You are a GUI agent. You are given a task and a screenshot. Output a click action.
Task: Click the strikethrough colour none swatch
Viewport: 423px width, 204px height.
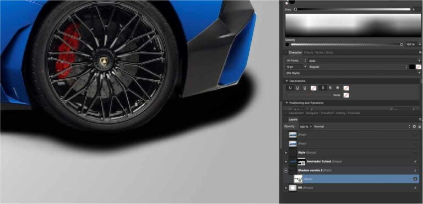tap(346, 88)
